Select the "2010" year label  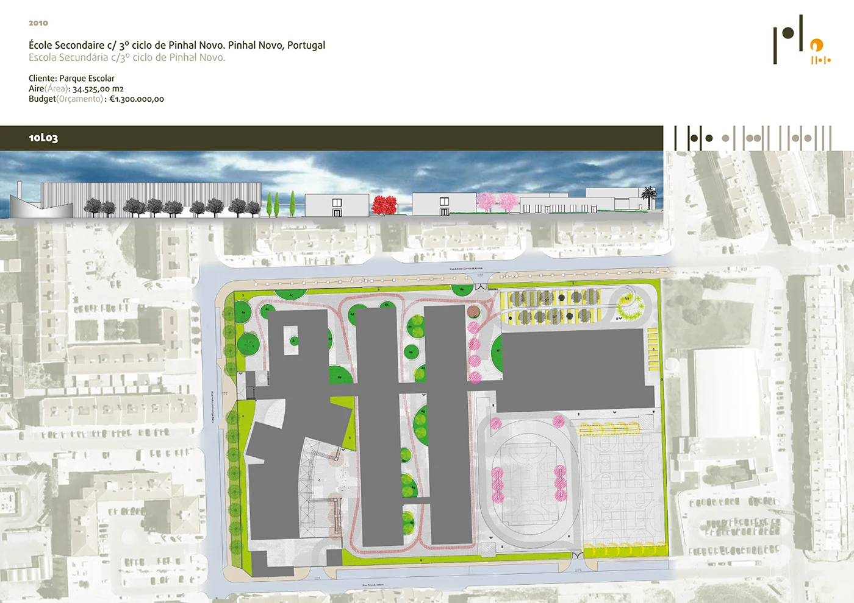[38, 23]
